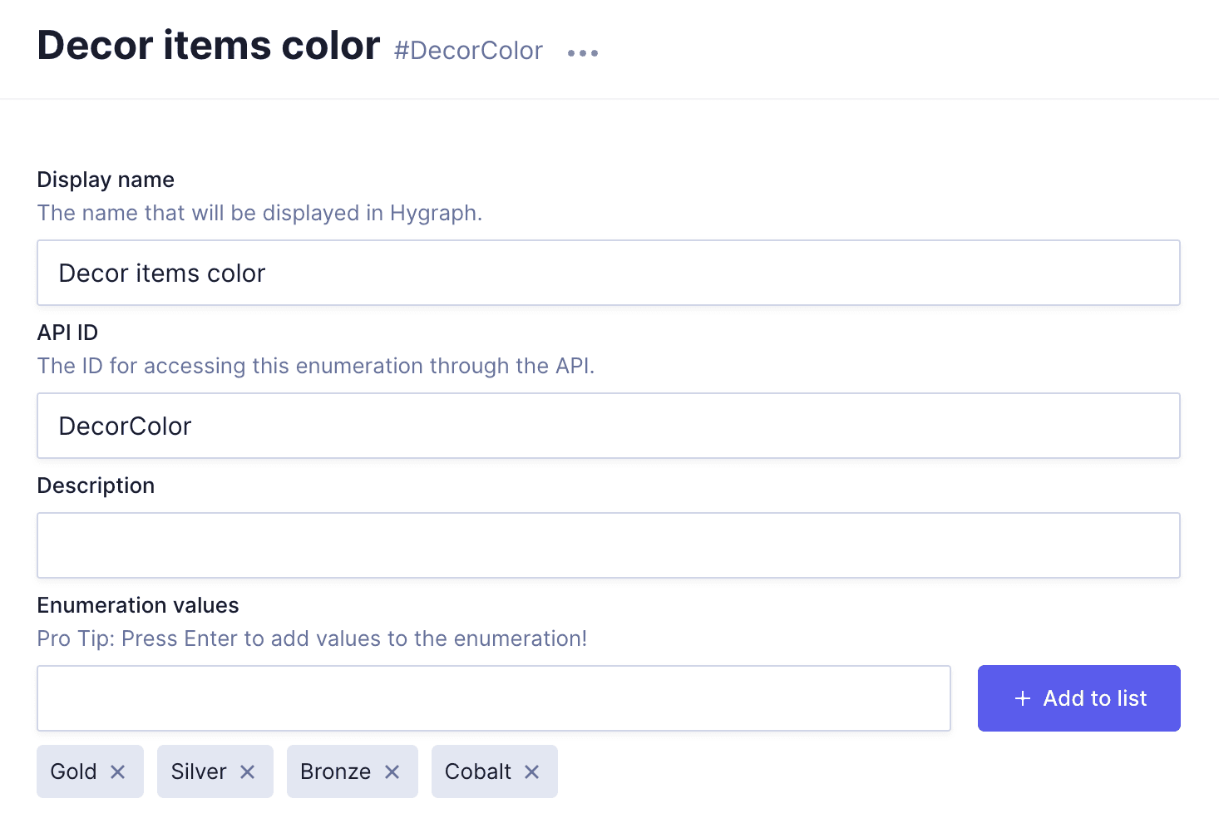1219x828 pixels.
Task: Click the Enumeration values section label
Action: click(x=138, y=605)
